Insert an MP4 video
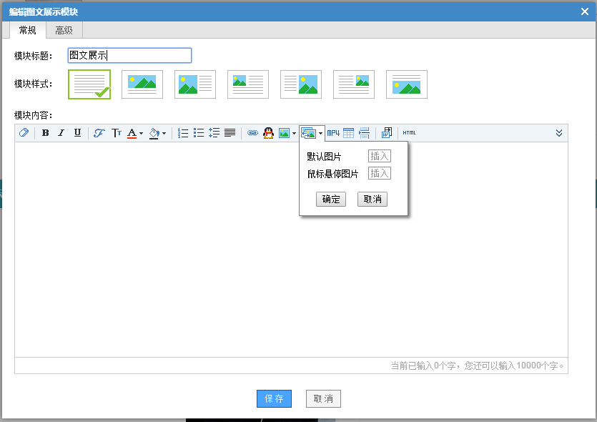The image size is (597, 422). click(333, 133)
